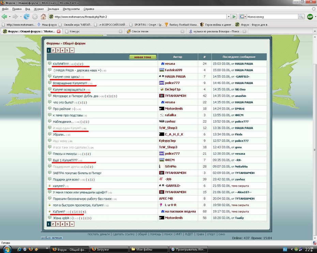Click the Internet Explorer quick launch icon
Screen dimensions: 317x253
click(19, 249)
